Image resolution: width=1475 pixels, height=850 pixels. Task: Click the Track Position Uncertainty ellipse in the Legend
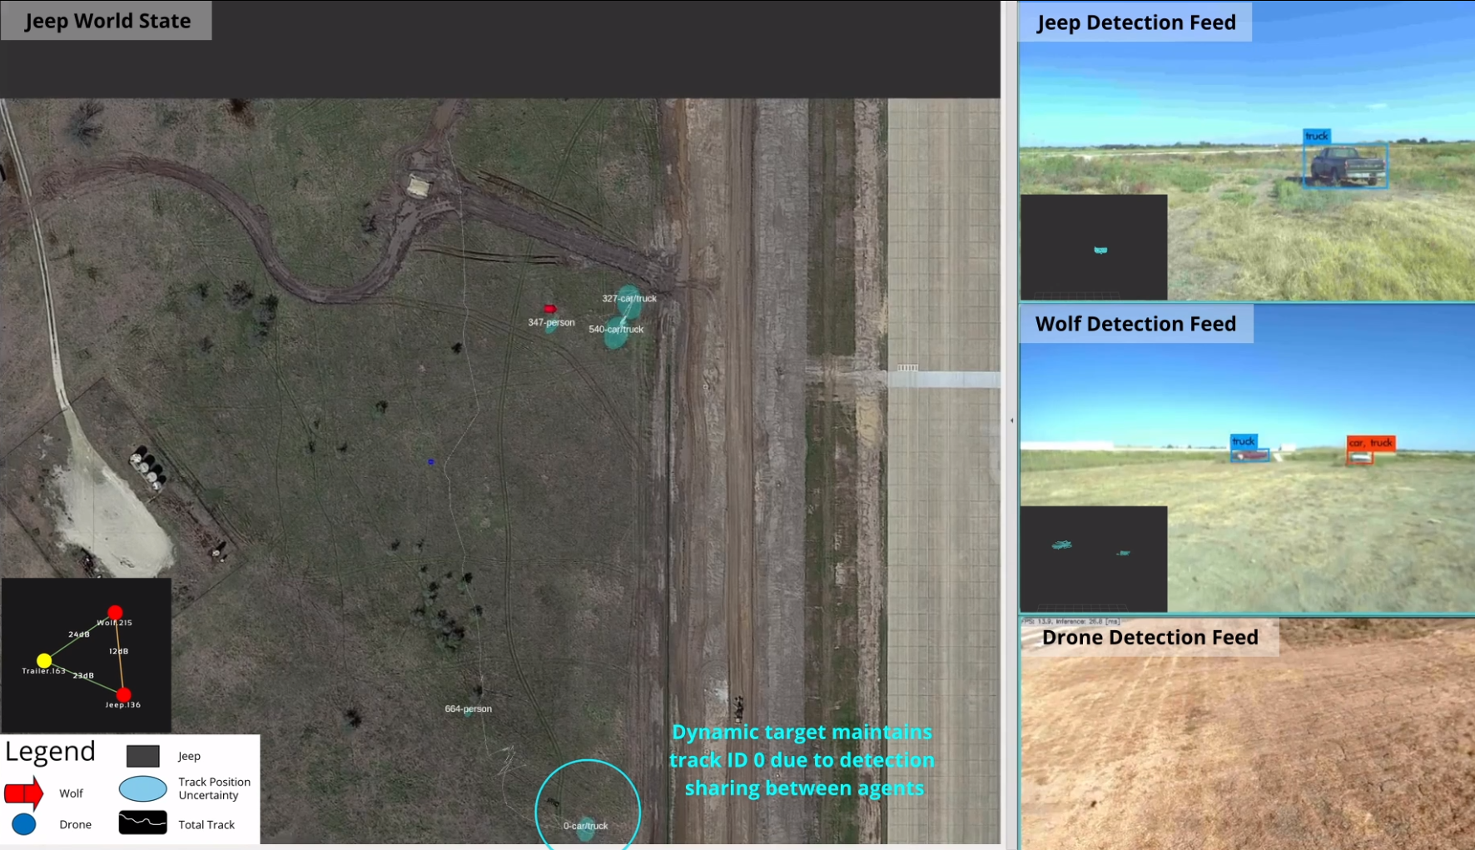(x=142, y=788)
